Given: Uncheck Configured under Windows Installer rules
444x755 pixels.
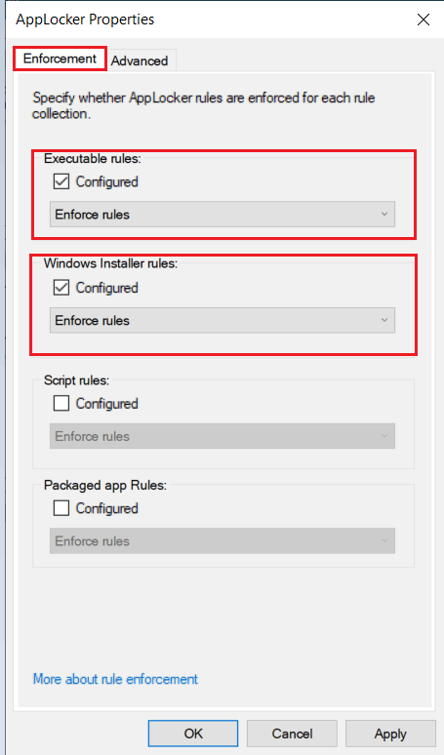Looking at the screenshot, I should [61, 288].
